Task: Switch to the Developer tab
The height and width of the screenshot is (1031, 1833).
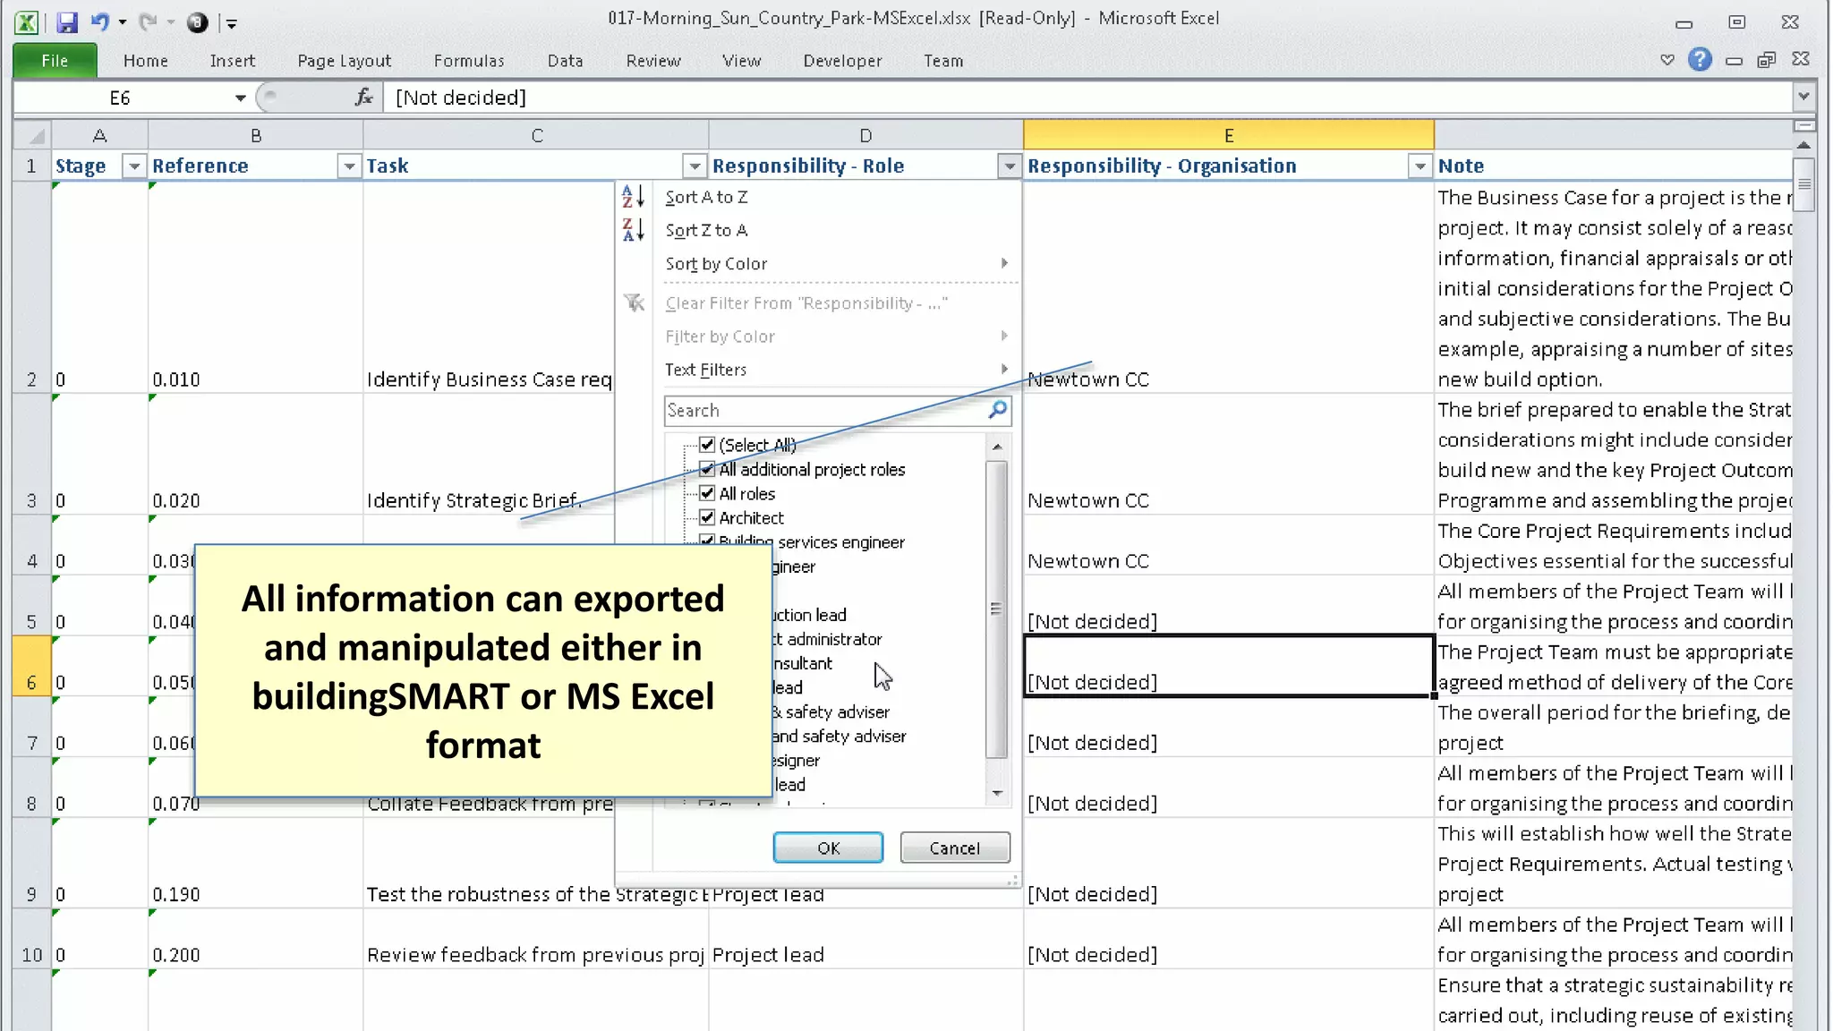Action: 843,61
